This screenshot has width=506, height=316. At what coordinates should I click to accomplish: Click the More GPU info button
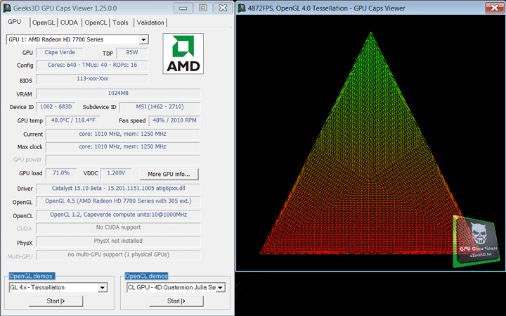pos(169,174)
